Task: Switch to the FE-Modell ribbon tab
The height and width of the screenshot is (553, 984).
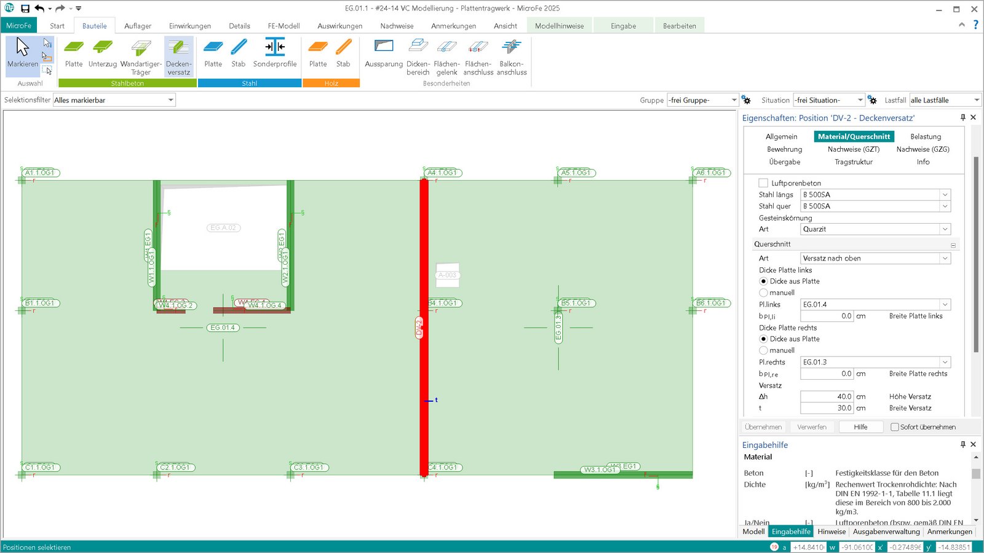Action: point(284,26)
